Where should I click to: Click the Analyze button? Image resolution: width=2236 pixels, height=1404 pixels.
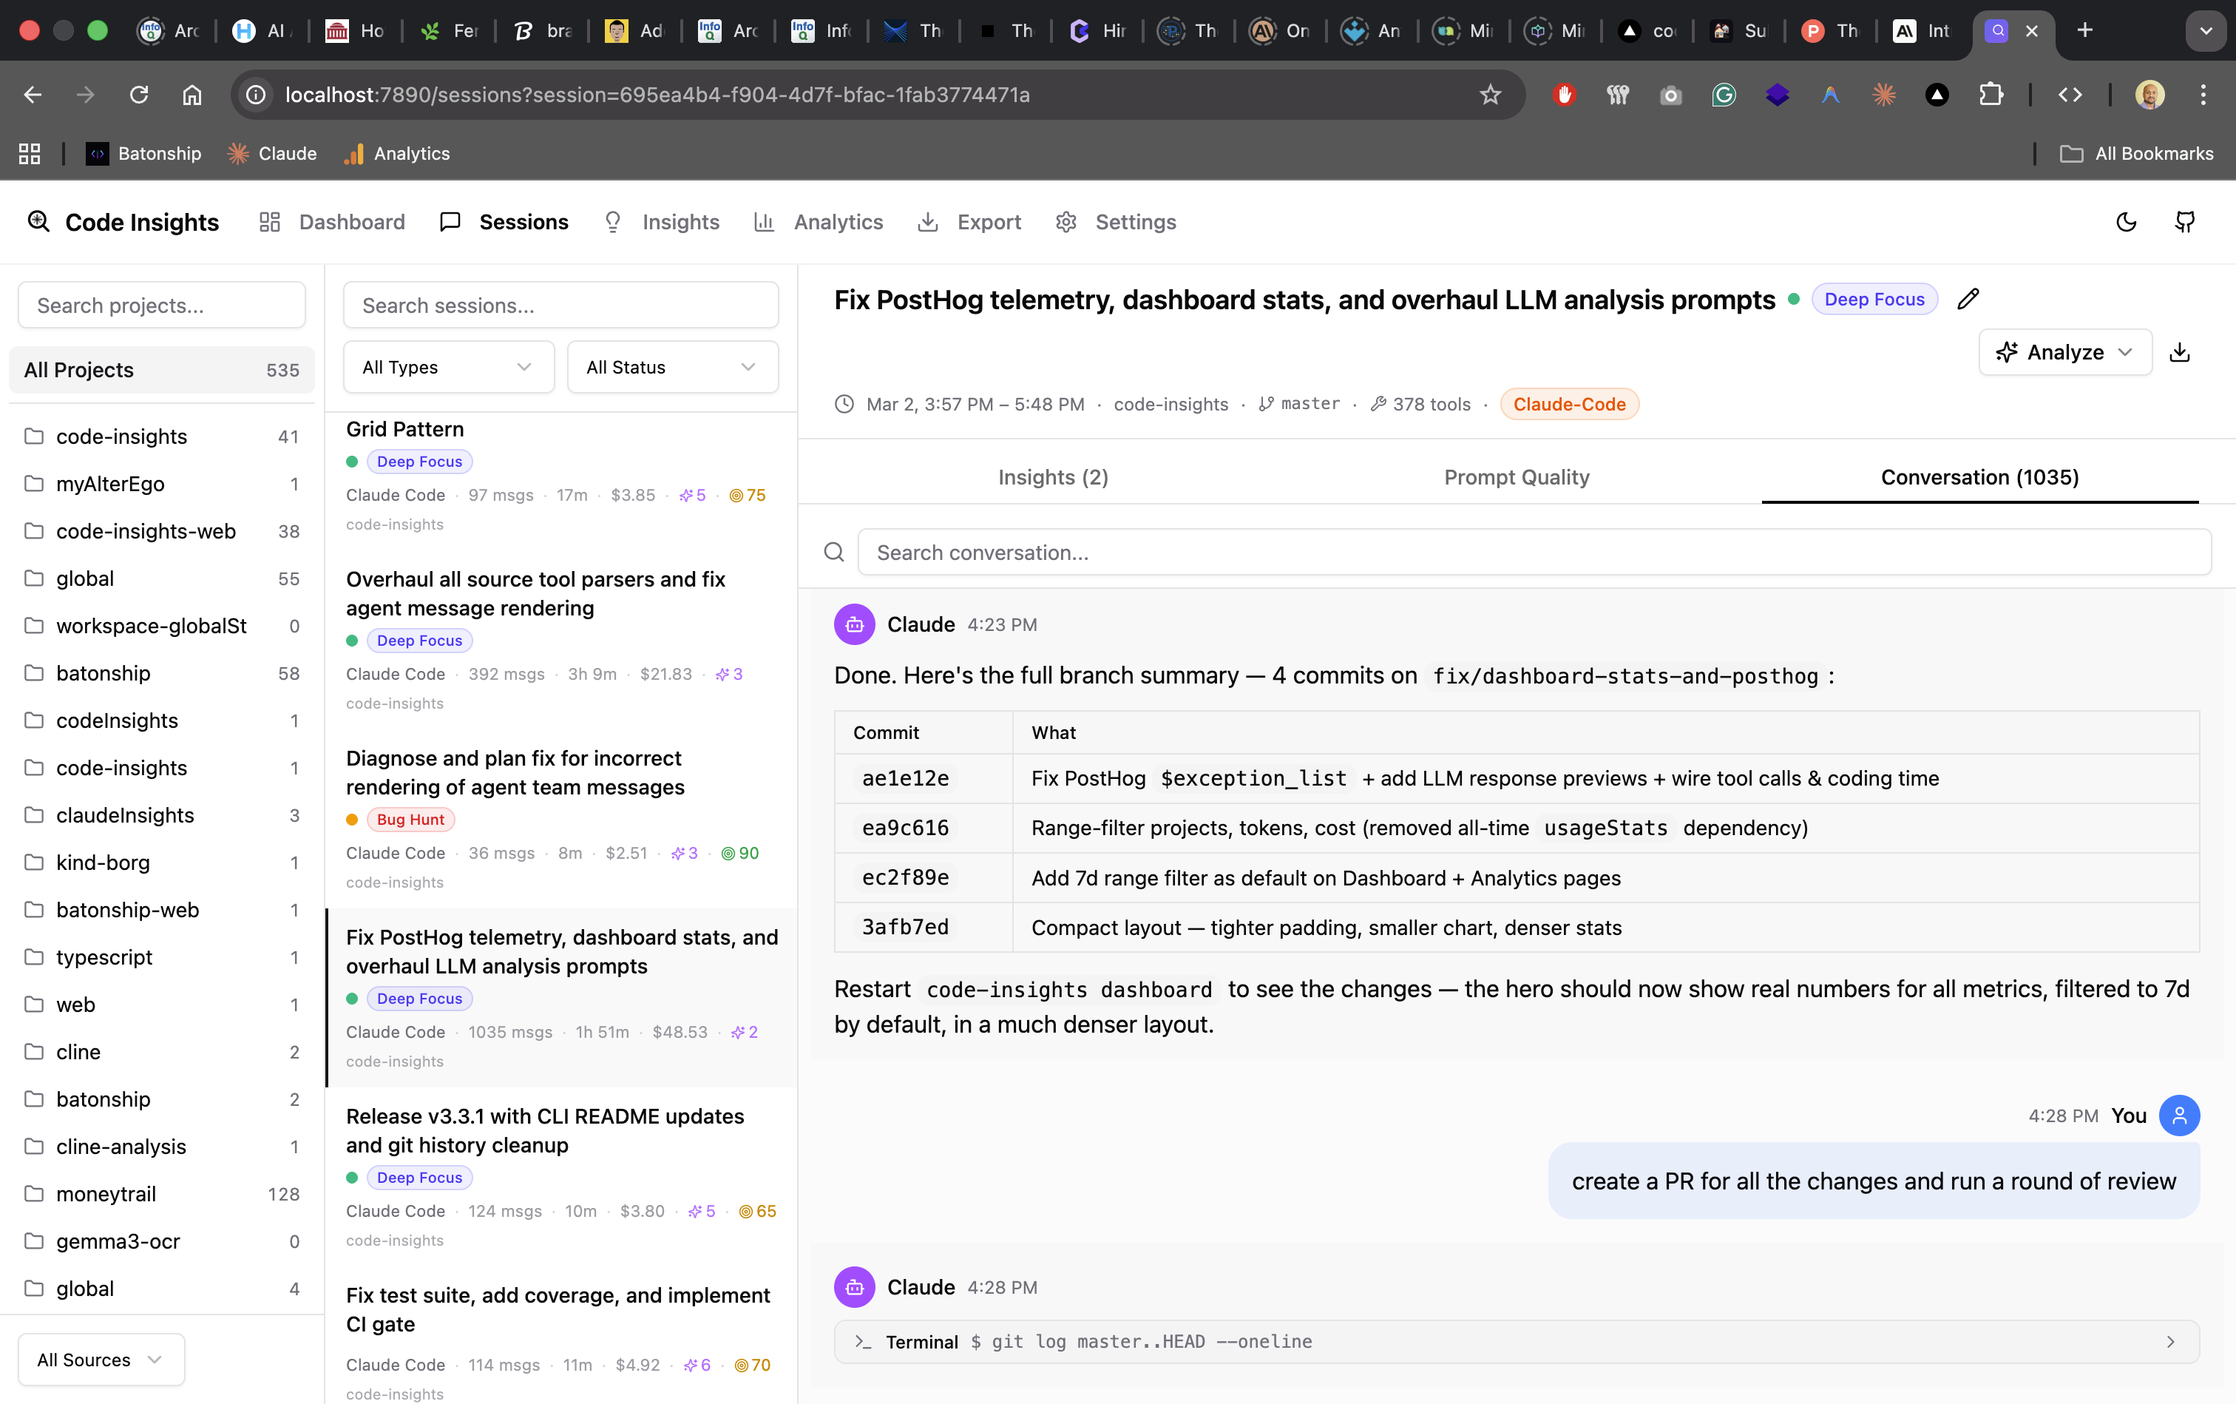pyautogui.click(x=2055, y=352)
